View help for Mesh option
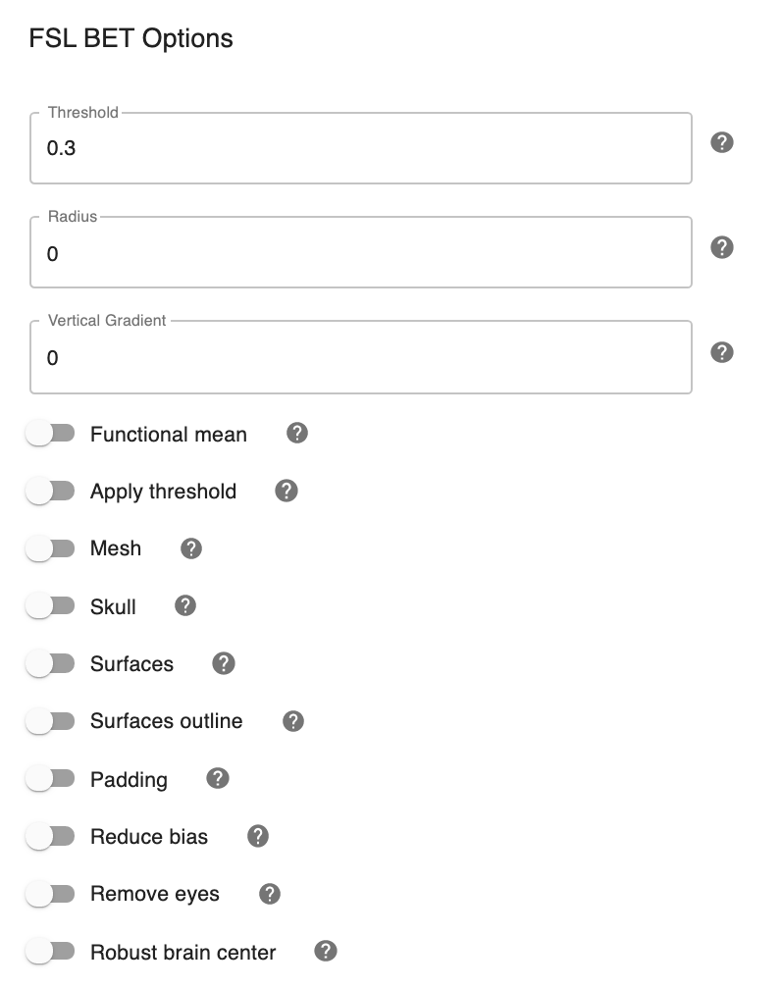Screen dimensions: 781x989 tap(191, 548)
